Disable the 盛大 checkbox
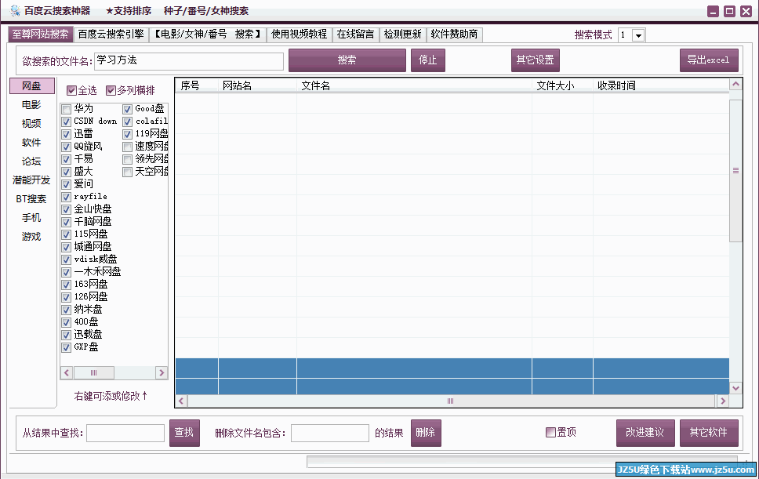The height and width of the screenshot is (479, 759). point(67,172)
